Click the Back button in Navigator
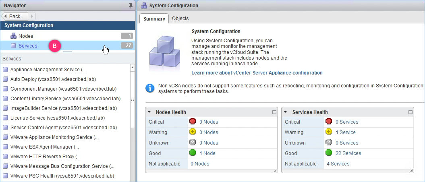 [15, 16]
